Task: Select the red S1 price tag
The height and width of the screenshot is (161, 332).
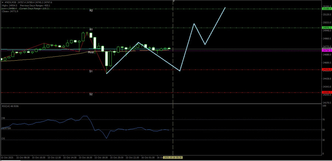Action: point(327,69)
